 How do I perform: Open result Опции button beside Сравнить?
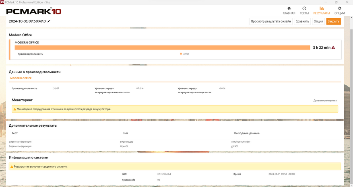point(318,21)
